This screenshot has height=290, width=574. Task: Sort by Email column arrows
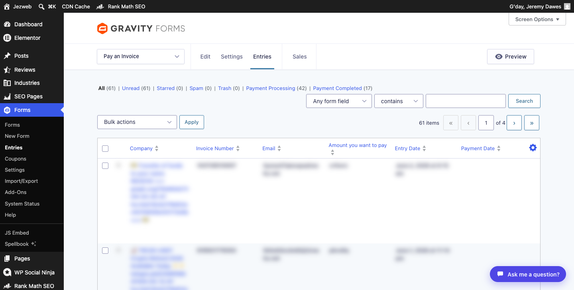[279, 149]
